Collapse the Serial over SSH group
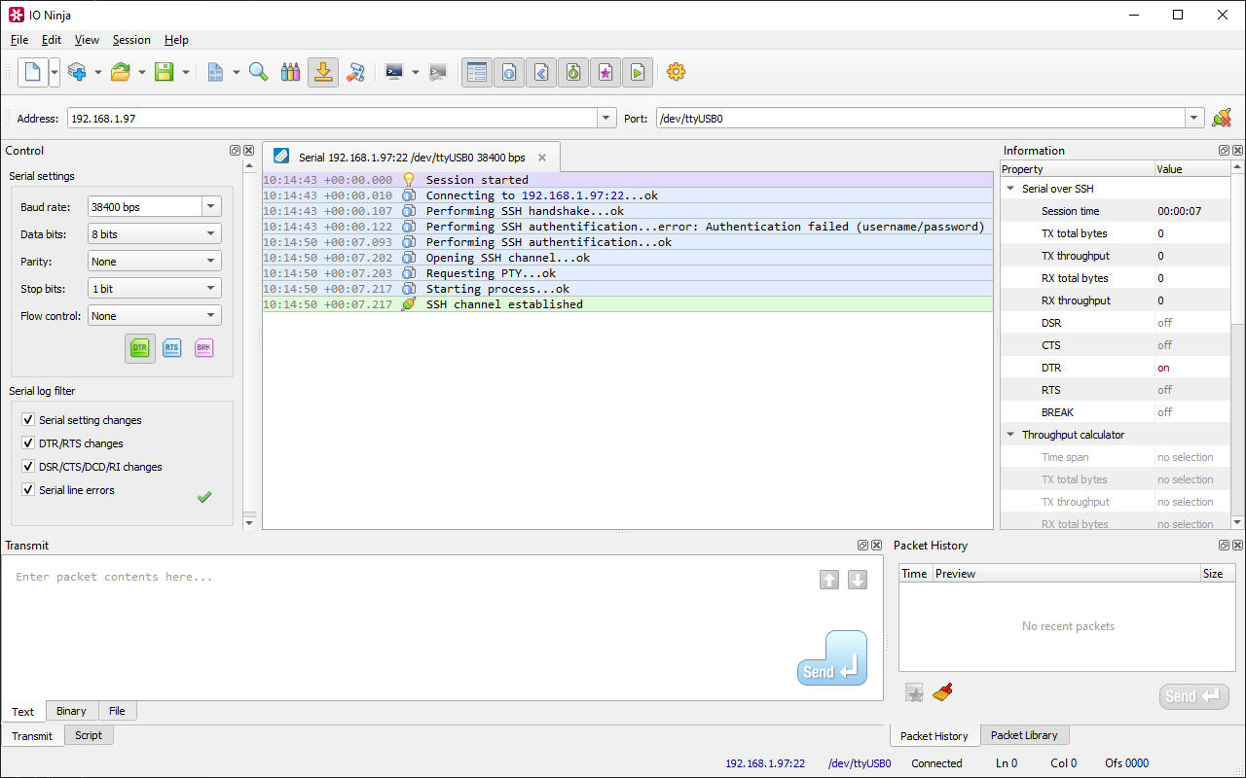Image resolution: width=1246 pixels, height=778 pixels. click(1010, 189)
